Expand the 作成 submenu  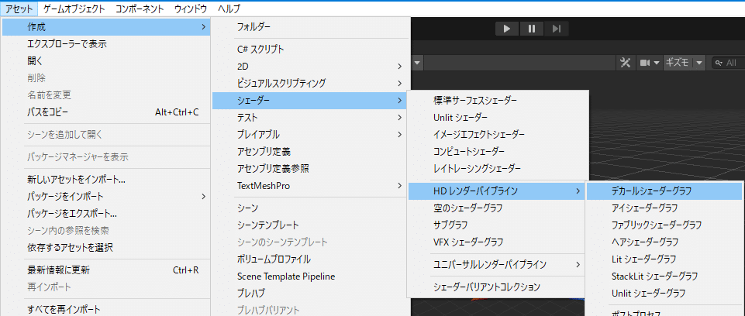pos(106,27)
